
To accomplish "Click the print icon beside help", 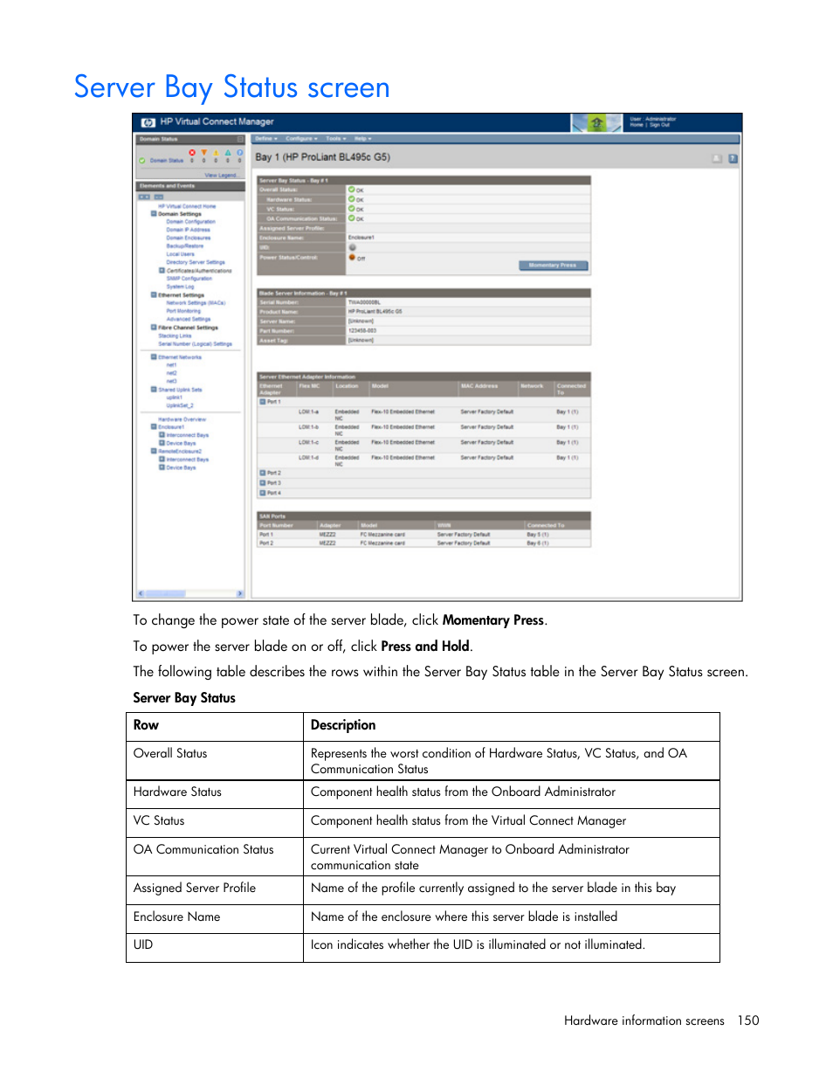I will tap(717, 159).
